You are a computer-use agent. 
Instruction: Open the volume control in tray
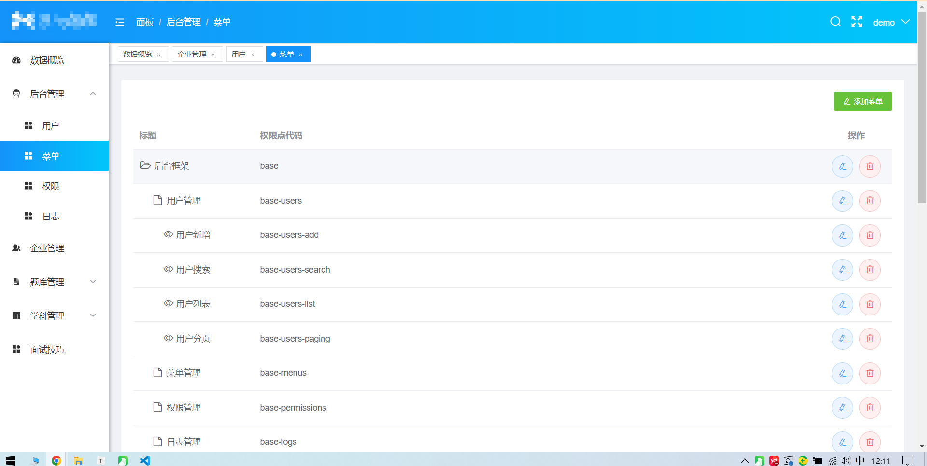click(x=845, y=461)
